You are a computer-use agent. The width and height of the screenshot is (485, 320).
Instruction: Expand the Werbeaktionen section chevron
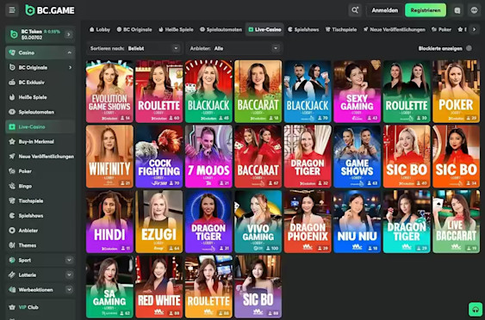pos(69,290)
